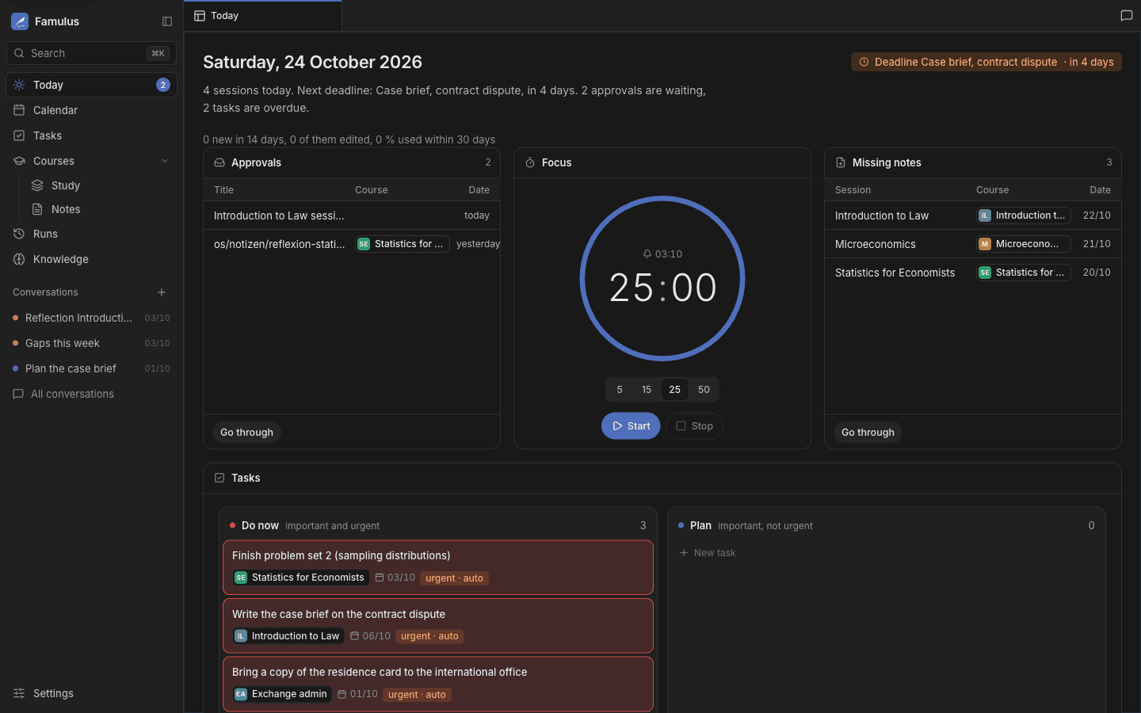Open the 'Plan the case brief' conversation
The height and width of the screenshot is (713, 1141).
point(91,368)
